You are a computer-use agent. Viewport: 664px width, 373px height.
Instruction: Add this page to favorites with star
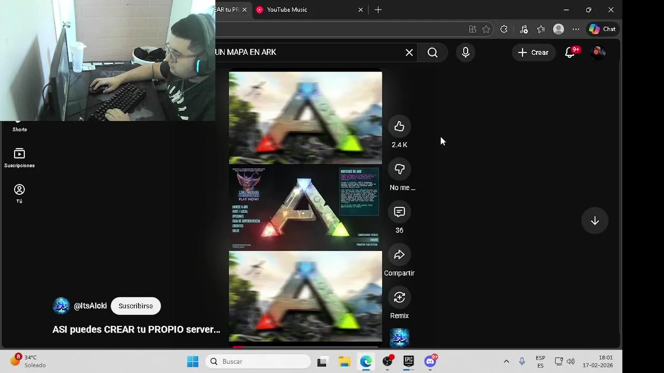(x=486, y=30)
